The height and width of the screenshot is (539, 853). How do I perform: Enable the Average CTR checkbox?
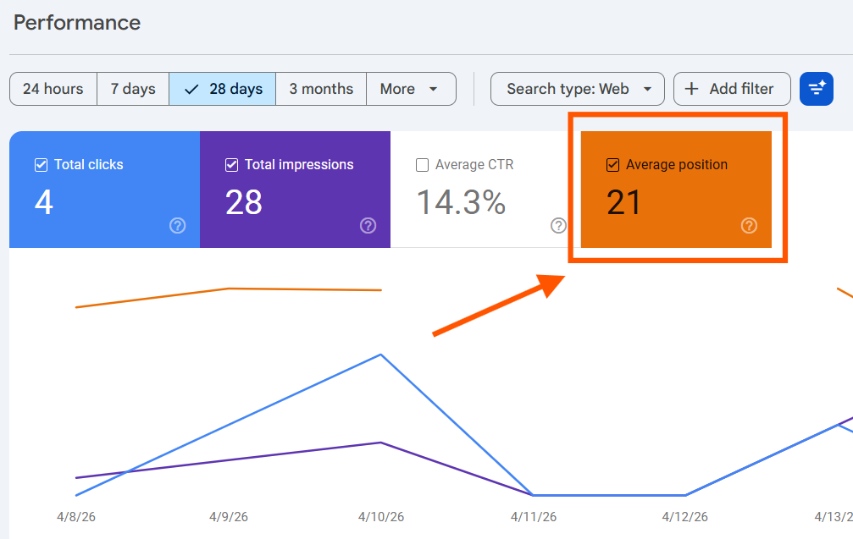pos(422,165)
